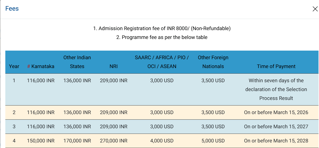Click year 4 NRI fee 270,000 INR
This screenshot has width=319, height=148.
114,141
